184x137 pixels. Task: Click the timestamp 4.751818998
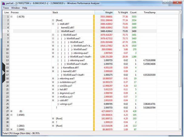pos(149,60)
